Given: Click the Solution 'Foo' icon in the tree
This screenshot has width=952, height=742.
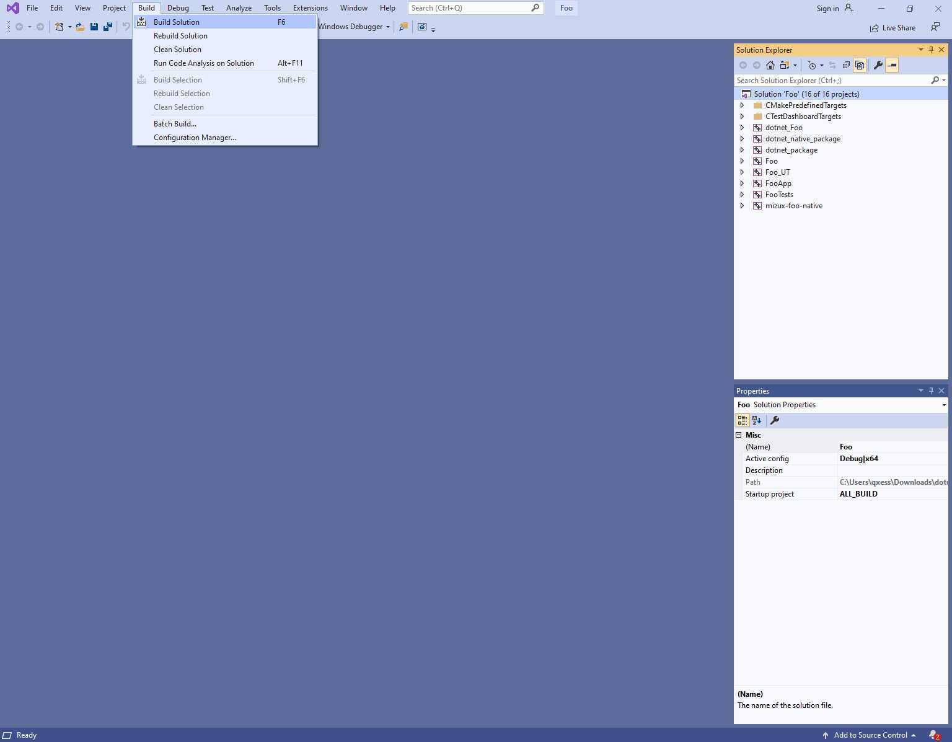Looking at the screenshot, I should (x=746, y=94).
